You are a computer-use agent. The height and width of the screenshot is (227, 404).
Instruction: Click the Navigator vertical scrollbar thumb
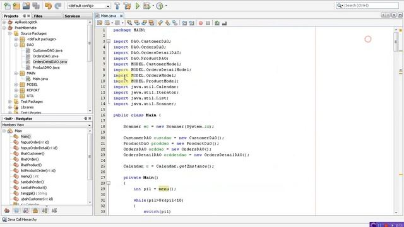click(x=90, y=157)
